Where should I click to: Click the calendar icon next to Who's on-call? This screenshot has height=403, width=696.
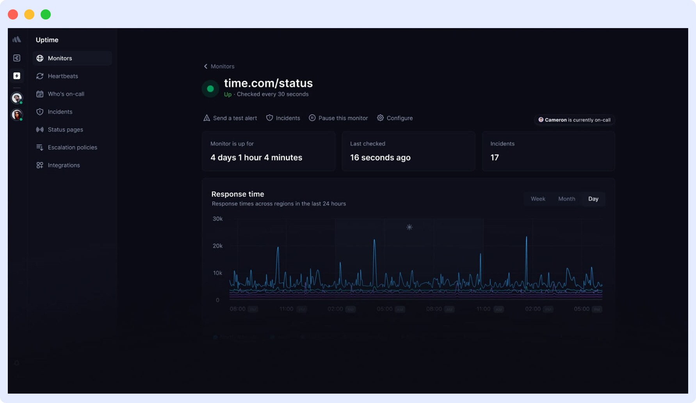click(x=40, y=94)
